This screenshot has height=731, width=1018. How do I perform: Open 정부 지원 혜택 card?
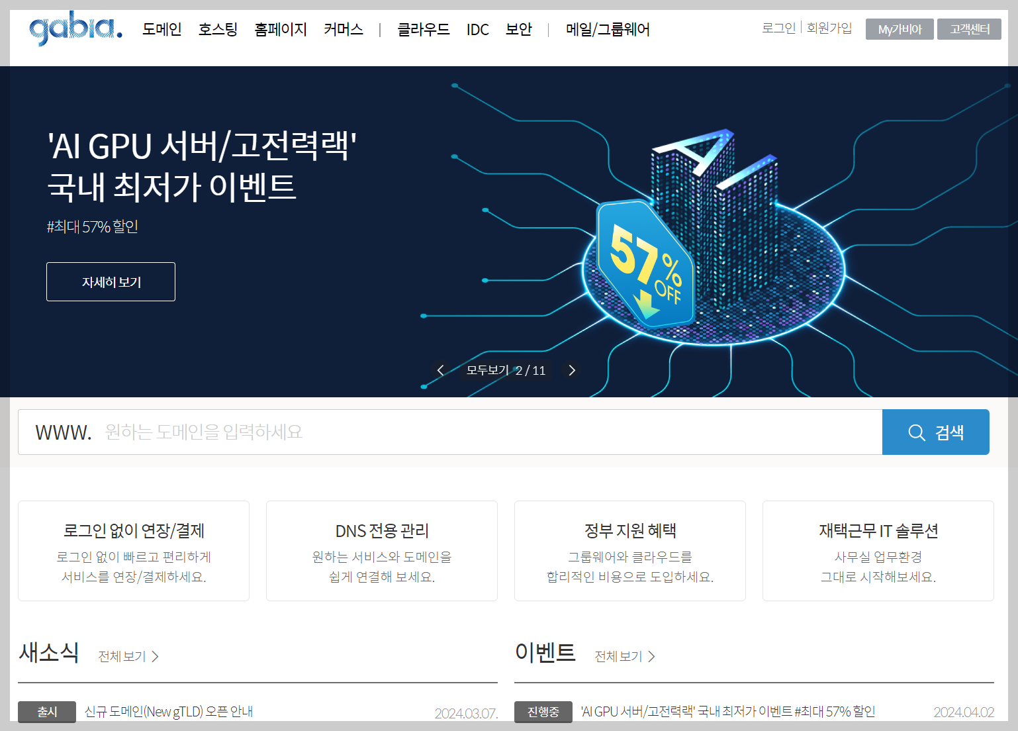tap(630, 551)
